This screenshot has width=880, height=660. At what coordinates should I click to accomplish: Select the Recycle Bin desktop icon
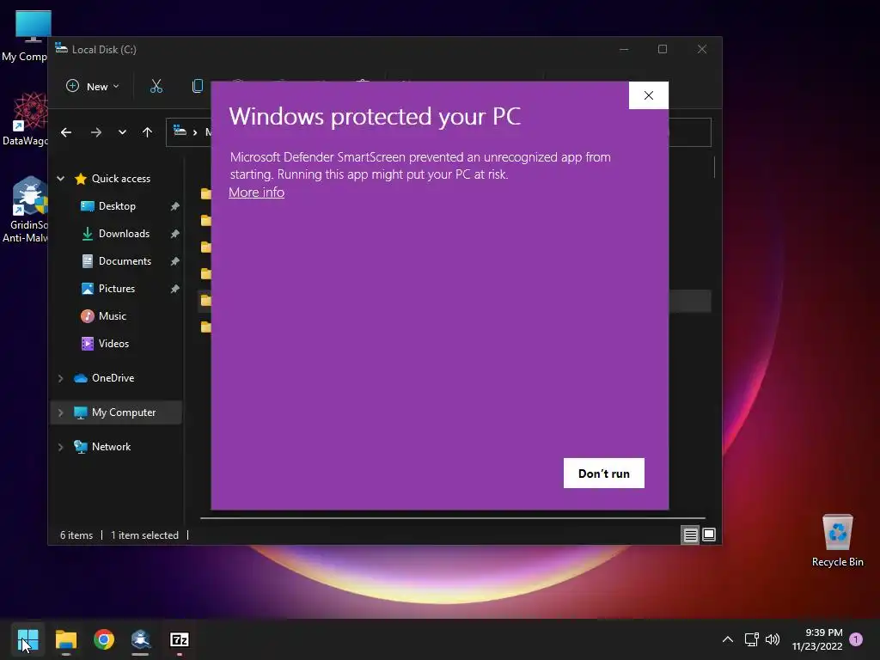(837, 540)
